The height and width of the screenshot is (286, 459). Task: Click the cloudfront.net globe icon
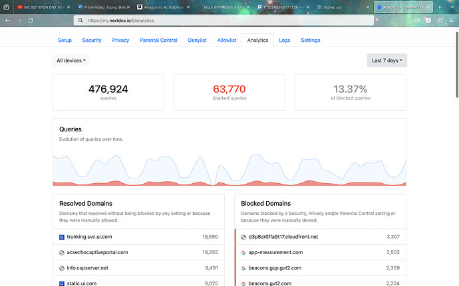[243, 237]
